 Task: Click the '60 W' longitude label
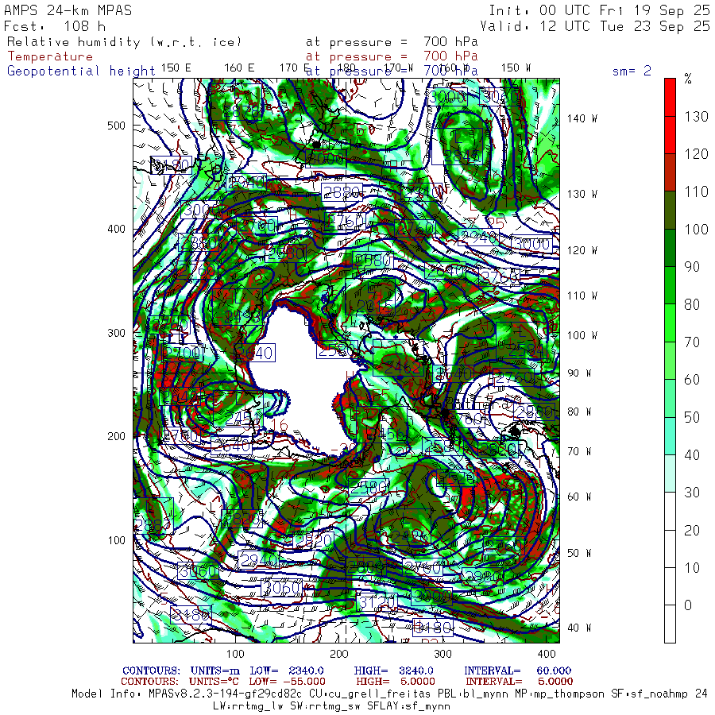(x=579, y=497)
